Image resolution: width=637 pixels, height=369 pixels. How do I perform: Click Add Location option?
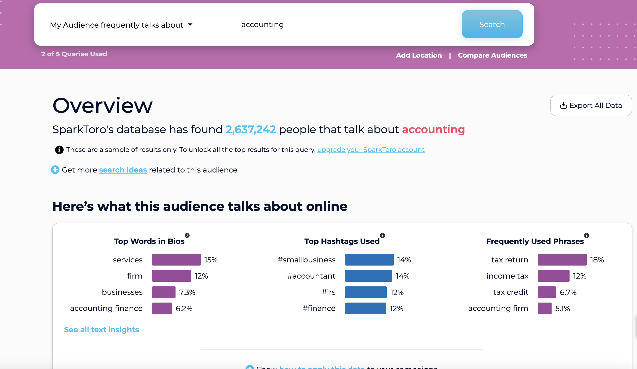419,55
